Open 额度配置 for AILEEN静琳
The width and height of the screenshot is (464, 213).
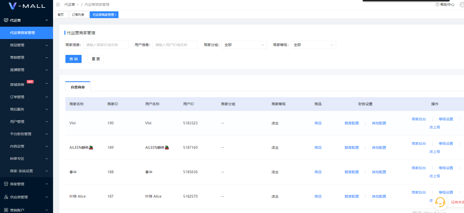tap(352, 148)
